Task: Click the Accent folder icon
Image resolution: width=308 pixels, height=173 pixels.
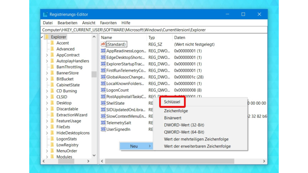Action: (52, 43)
